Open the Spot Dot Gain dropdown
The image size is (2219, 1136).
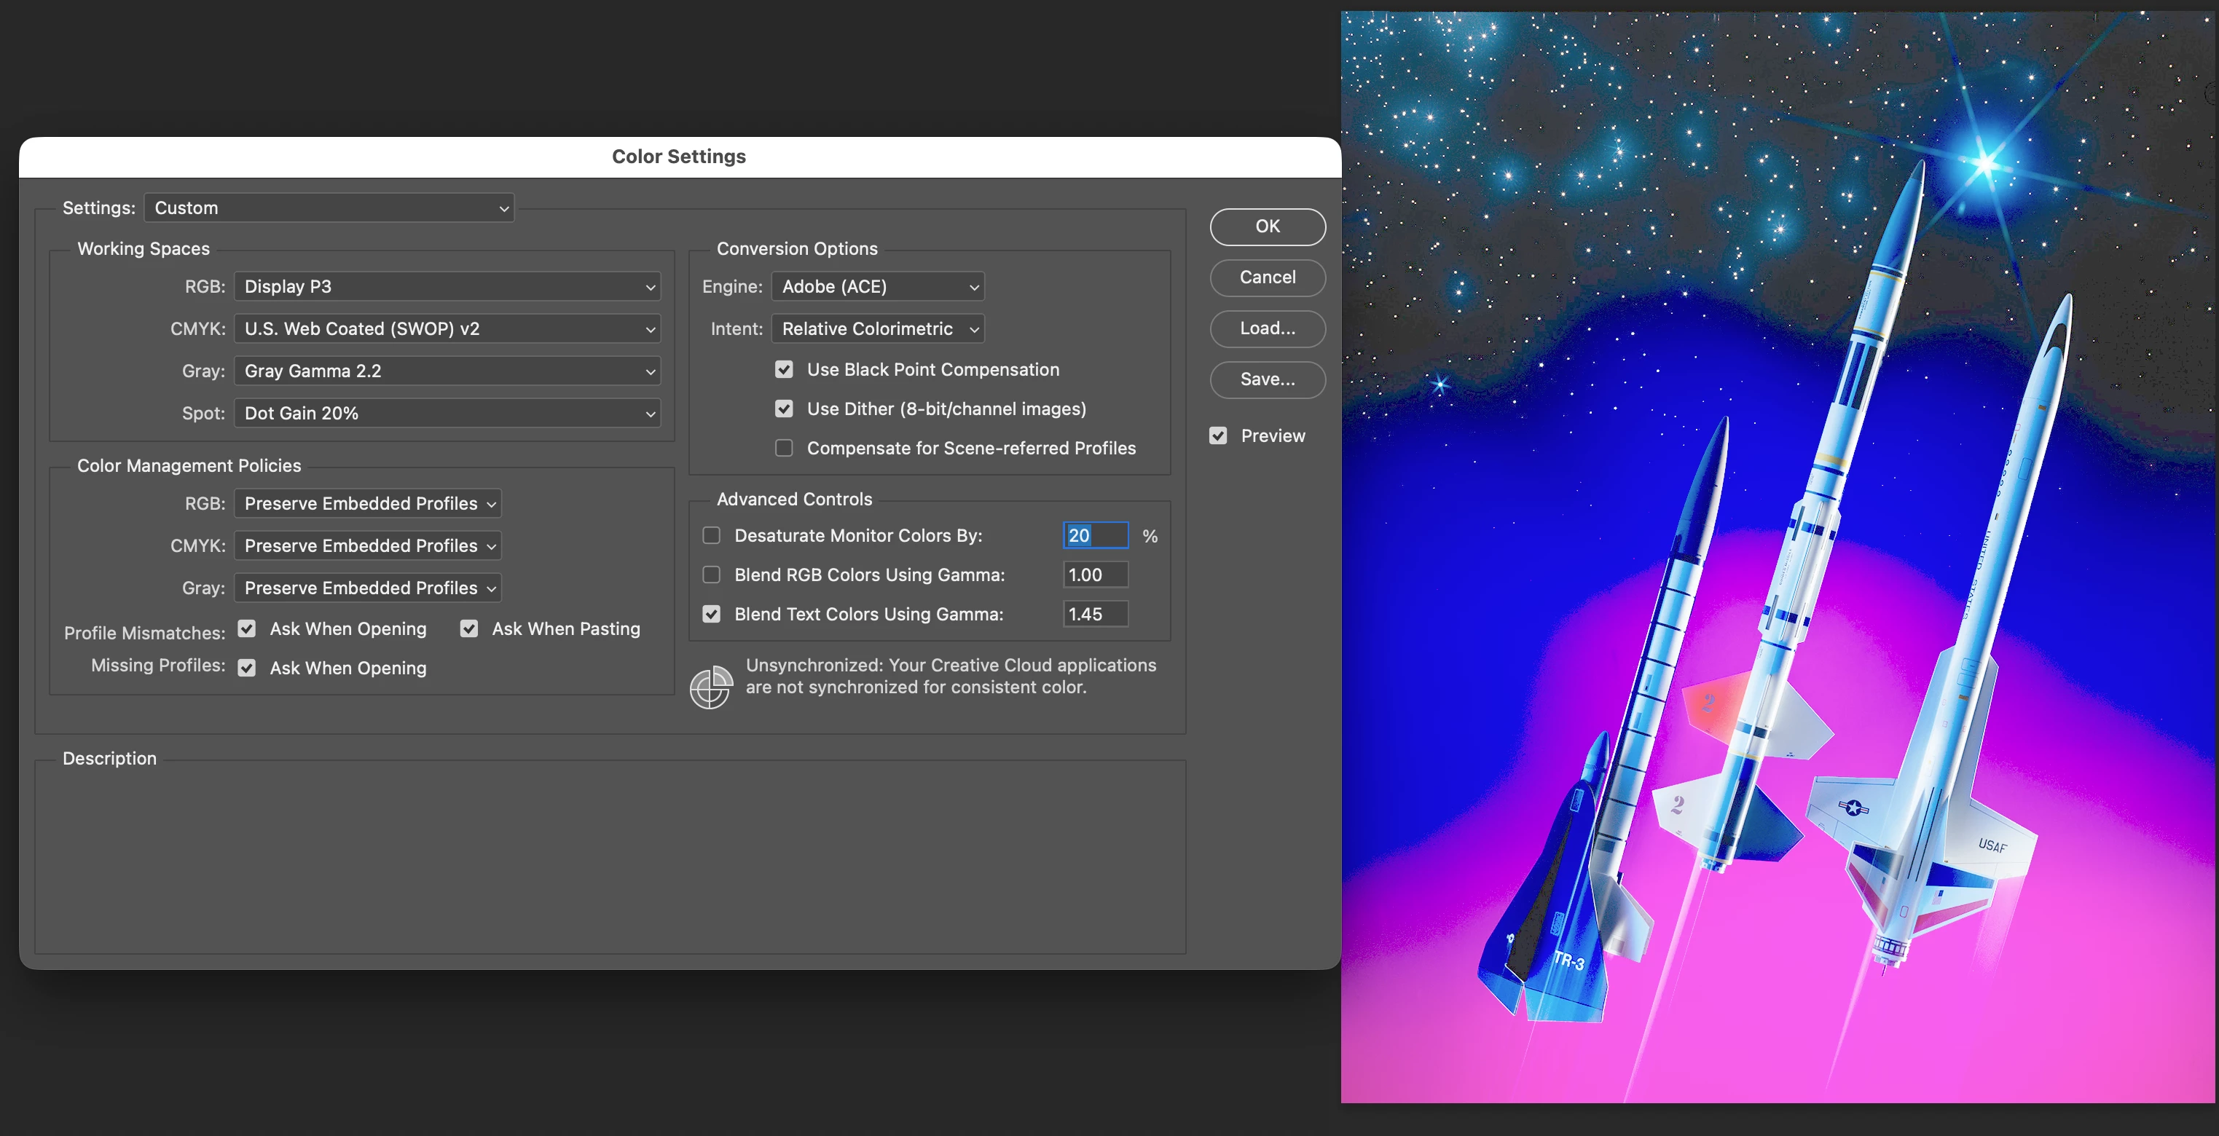click(x=447, y=414)
